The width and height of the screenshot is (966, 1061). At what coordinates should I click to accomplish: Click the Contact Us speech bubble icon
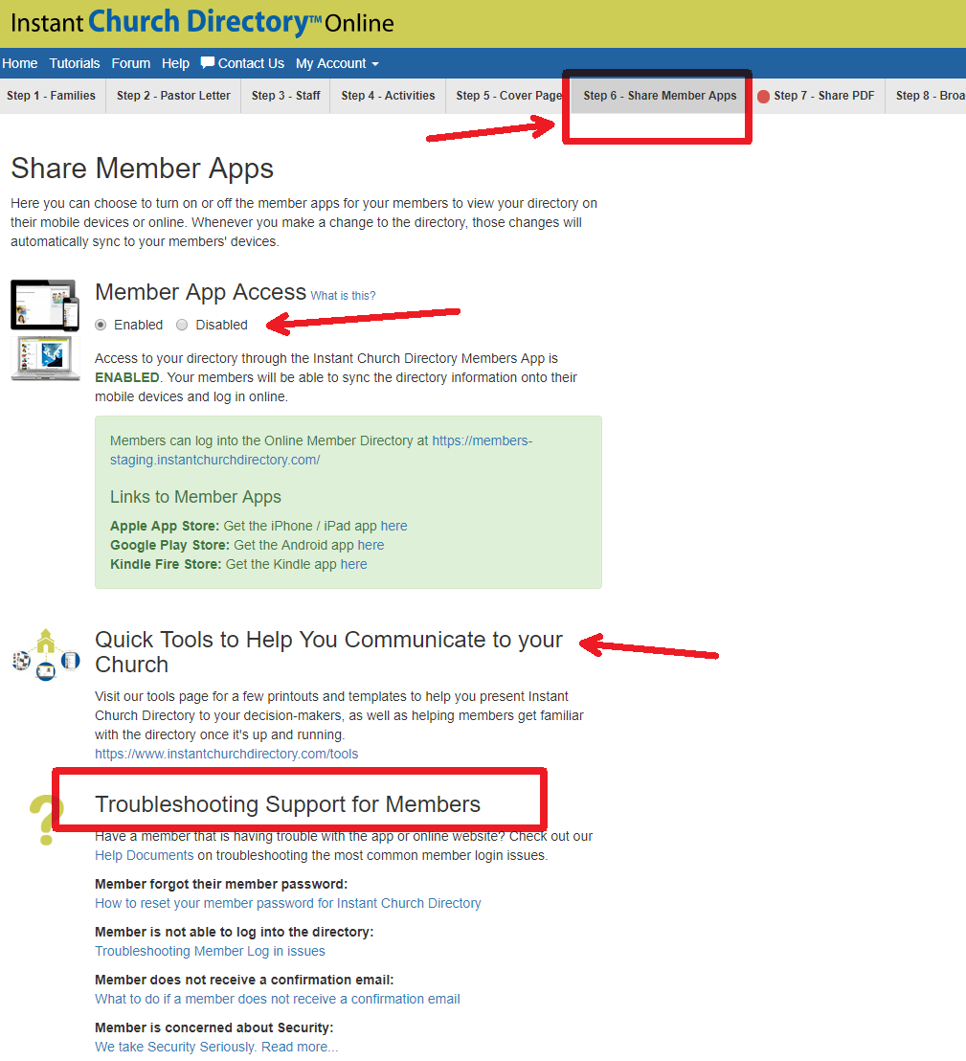tap(208, 63)
